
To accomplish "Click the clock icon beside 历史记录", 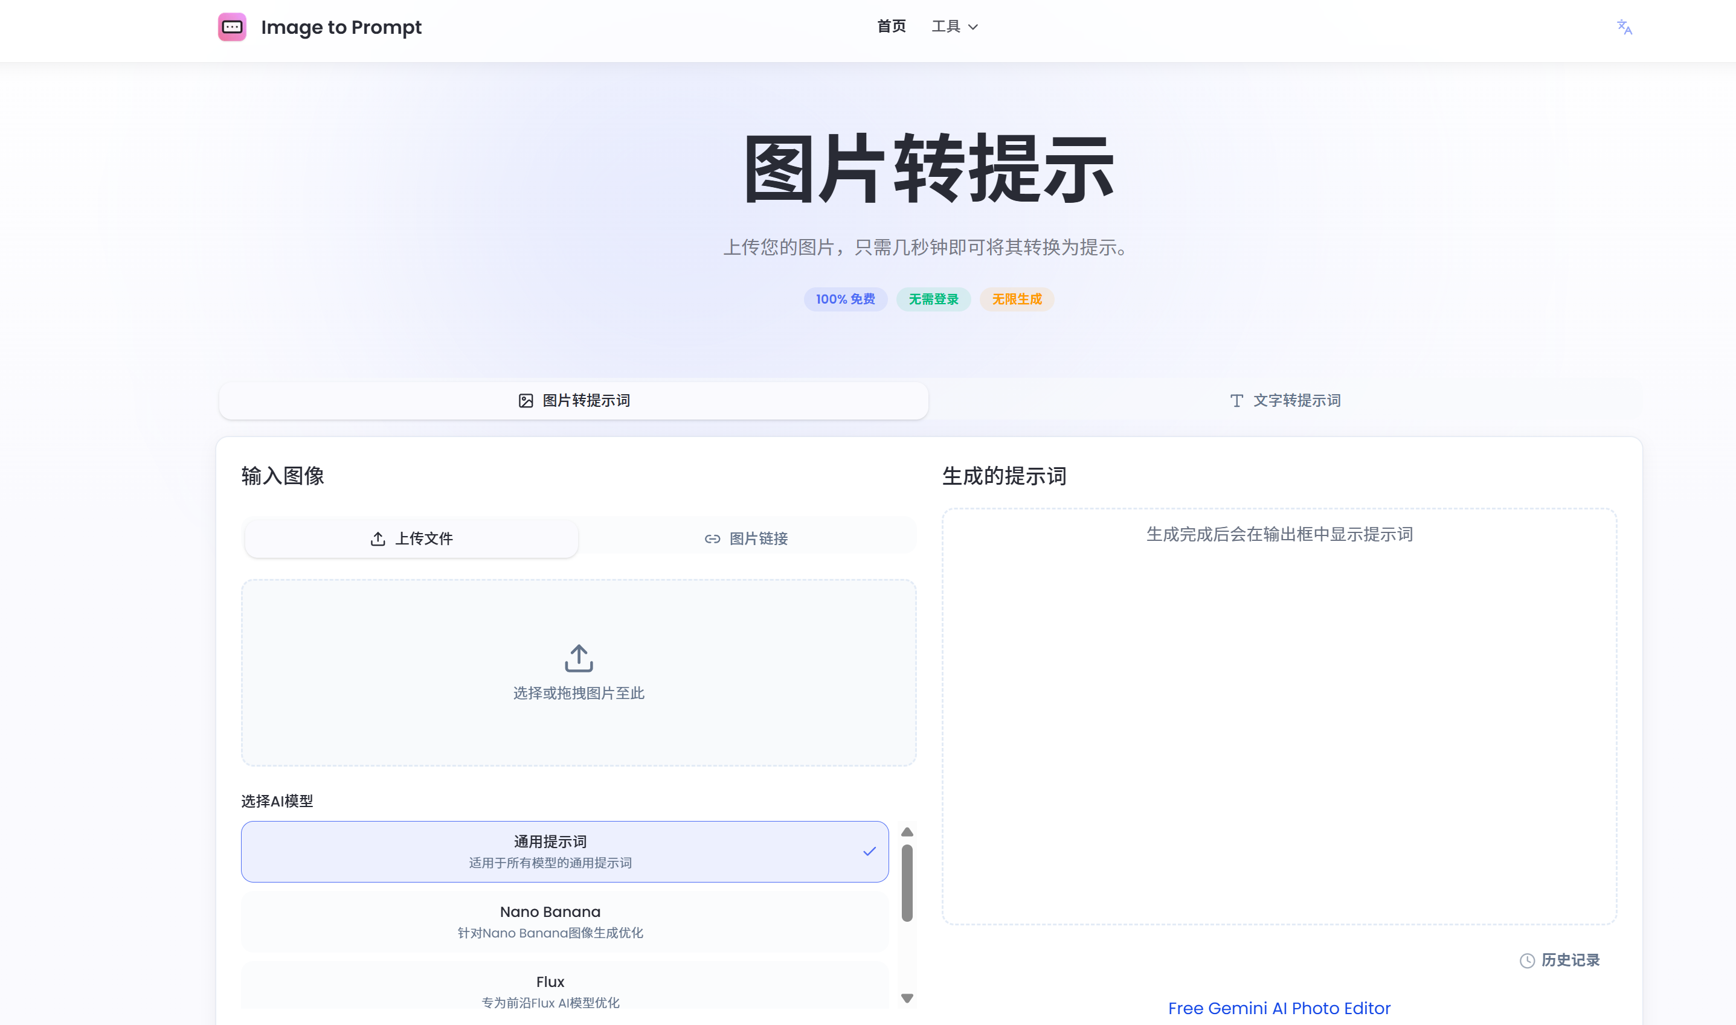I will pyautogui.click(x=1526, y=961).
